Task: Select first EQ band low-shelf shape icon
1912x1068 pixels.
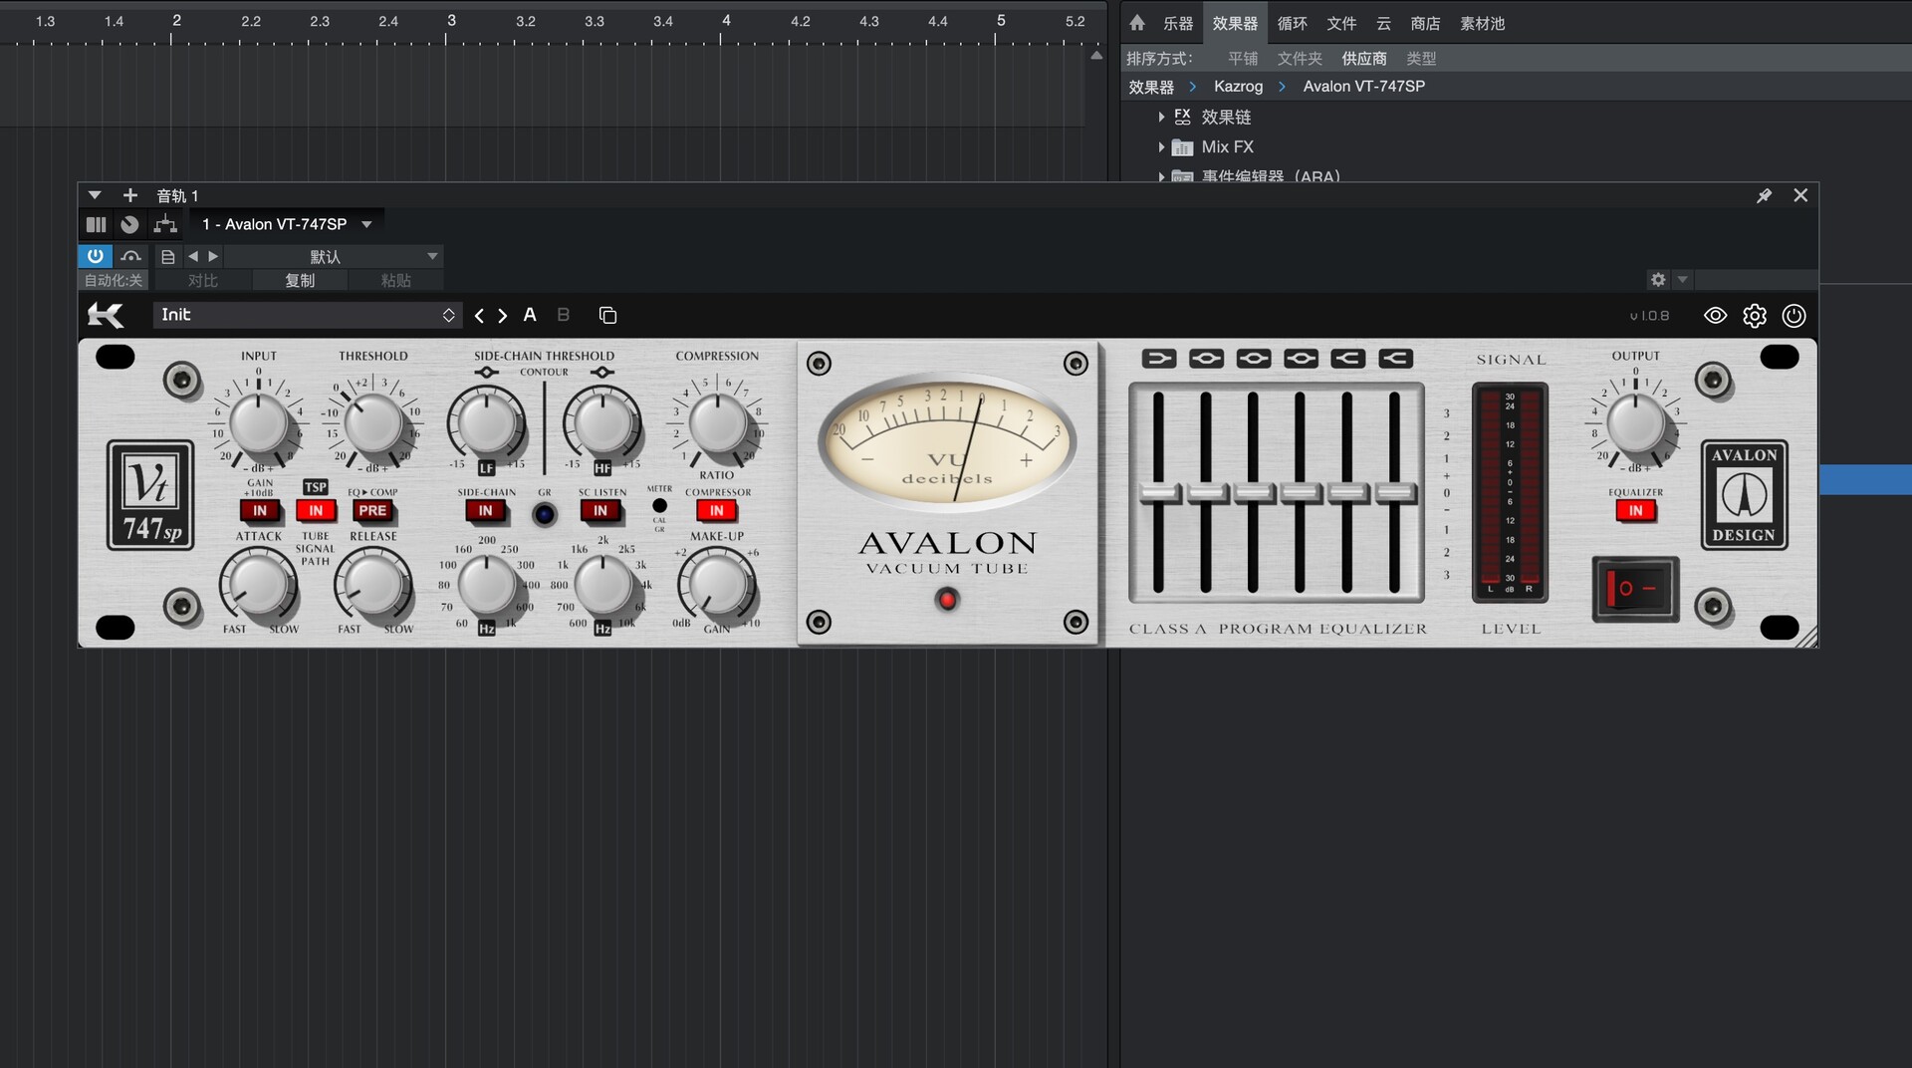Action: point(1159,359)
